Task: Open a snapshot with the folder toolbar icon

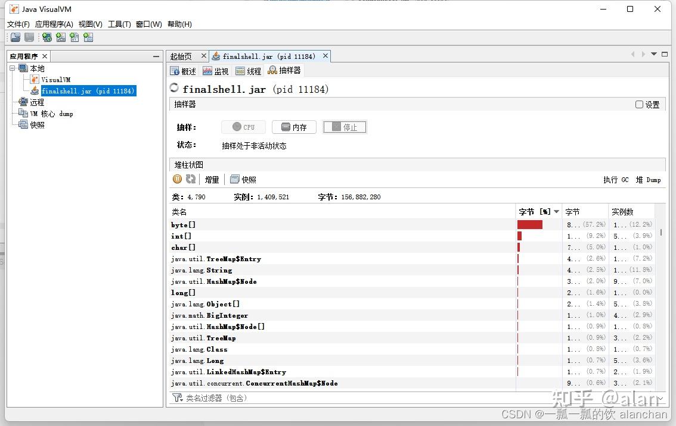Action: pyautogui.click(x=15, y=37)
